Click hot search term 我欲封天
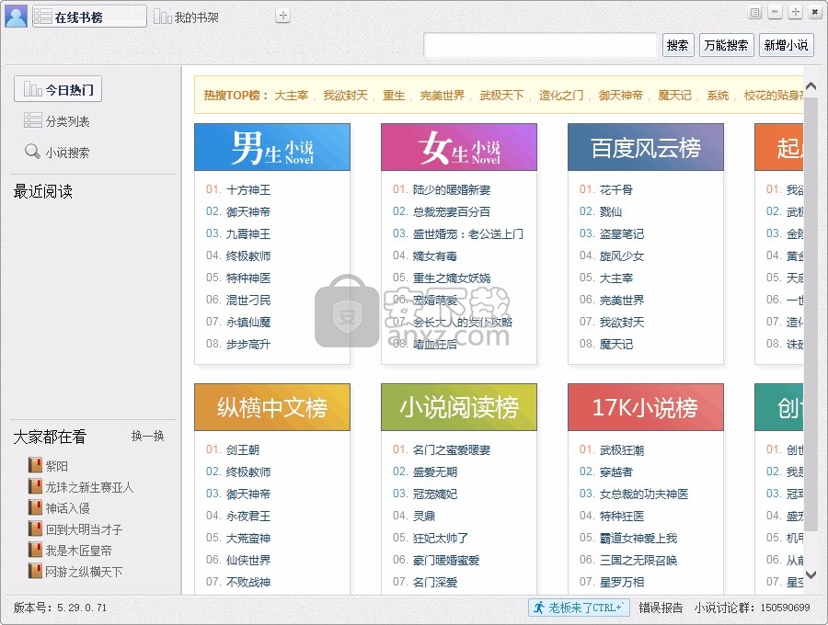The image size is (828, 625). [x=345, y=96]
